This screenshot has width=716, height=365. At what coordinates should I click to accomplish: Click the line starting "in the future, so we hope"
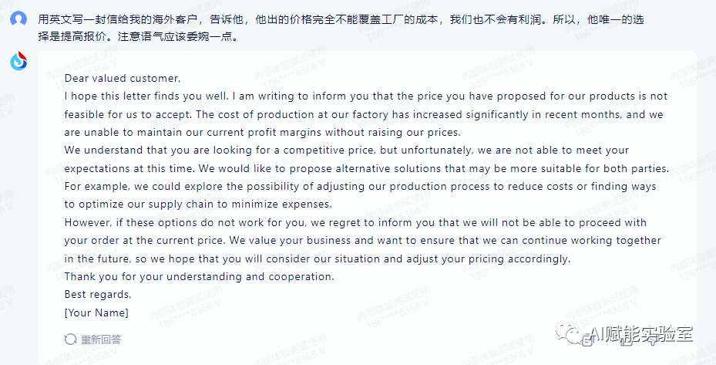pyautogui.click(x=317, y=259)
